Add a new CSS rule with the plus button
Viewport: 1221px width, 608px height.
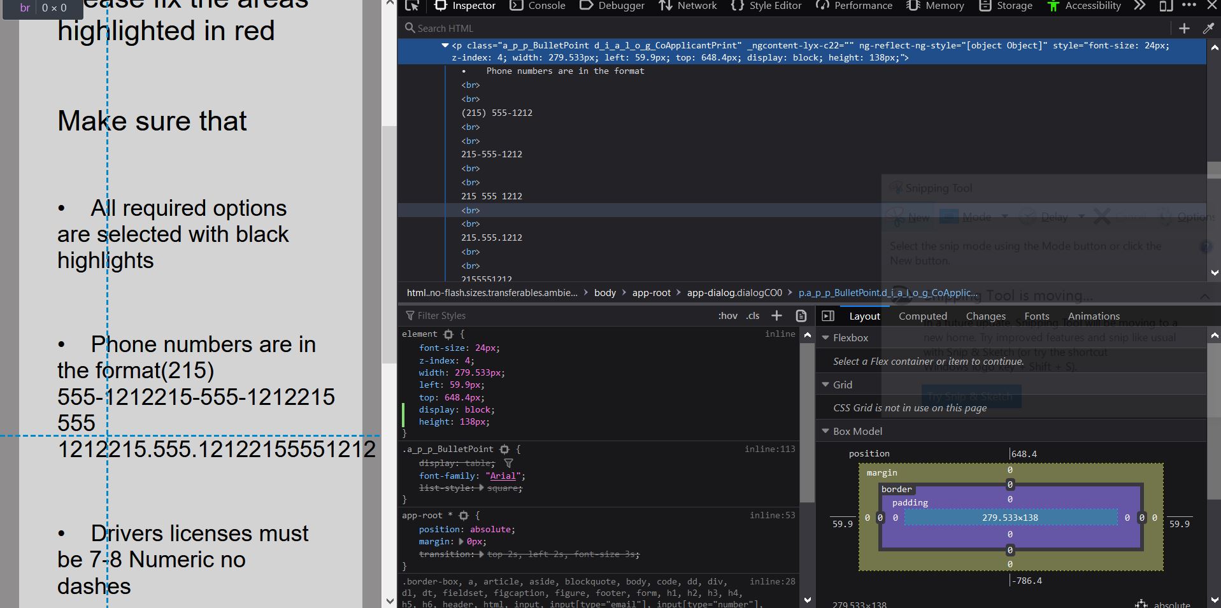[x=776, y=315]
